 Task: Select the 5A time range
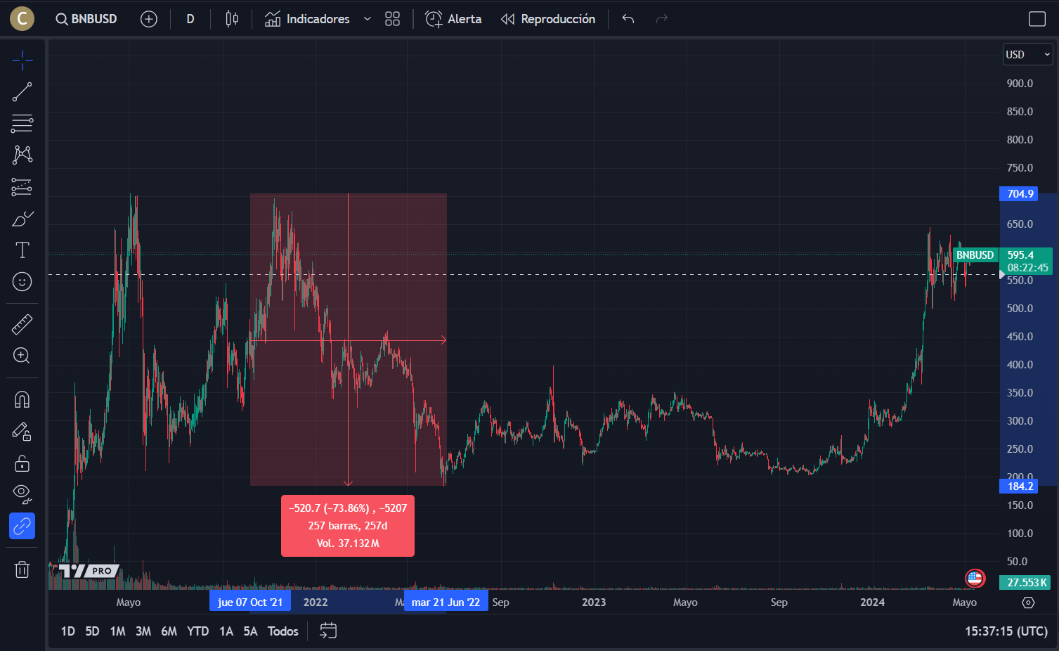pos(251,631)
